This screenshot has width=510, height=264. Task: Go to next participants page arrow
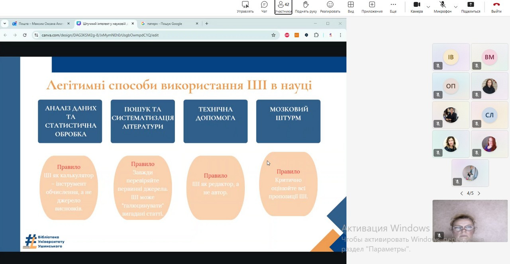[x=479, y=194]
